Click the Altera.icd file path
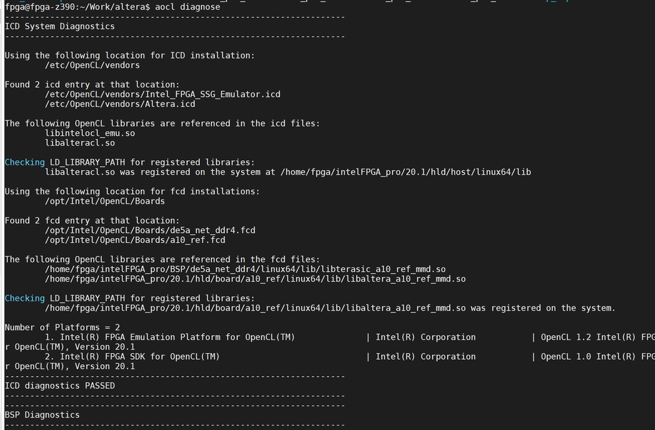This screenshot has height=430, width=655. [x=119, y=104]
